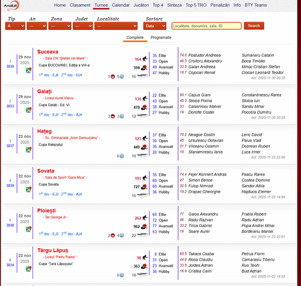This screenshot has width=301, height=286.
Task: Open the Jucători menu item
Action: 141,5
